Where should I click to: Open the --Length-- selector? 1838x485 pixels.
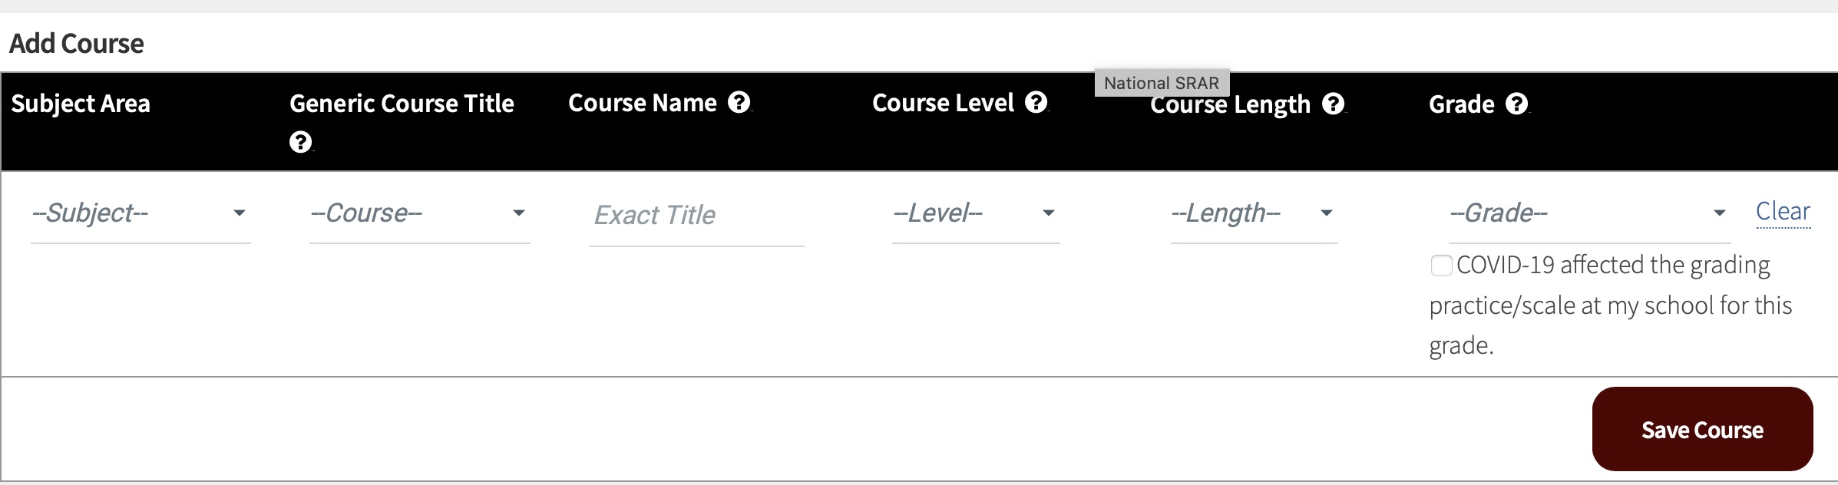coord(1254,213)
